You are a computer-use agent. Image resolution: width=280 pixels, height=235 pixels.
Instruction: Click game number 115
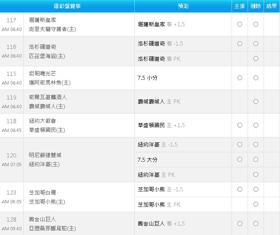coord(11,74)
